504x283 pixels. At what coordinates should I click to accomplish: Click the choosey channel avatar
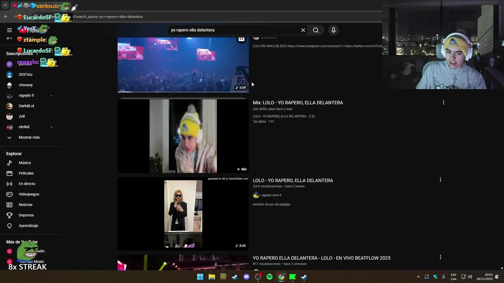(9, 85)
